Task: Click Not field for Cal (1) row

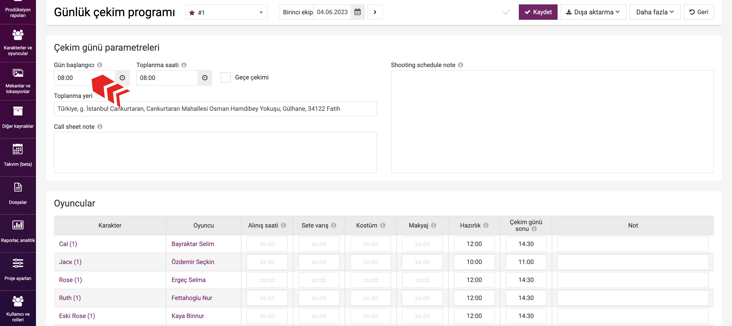Action: [x=633, y=244]
